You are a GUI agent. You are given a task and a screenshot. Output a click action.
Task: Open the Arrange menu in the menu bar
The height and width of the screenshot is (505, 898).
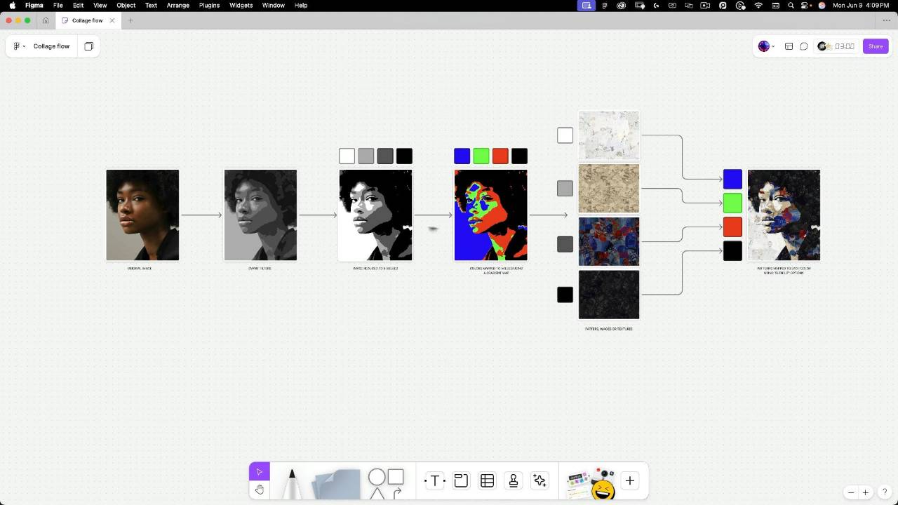177,5
